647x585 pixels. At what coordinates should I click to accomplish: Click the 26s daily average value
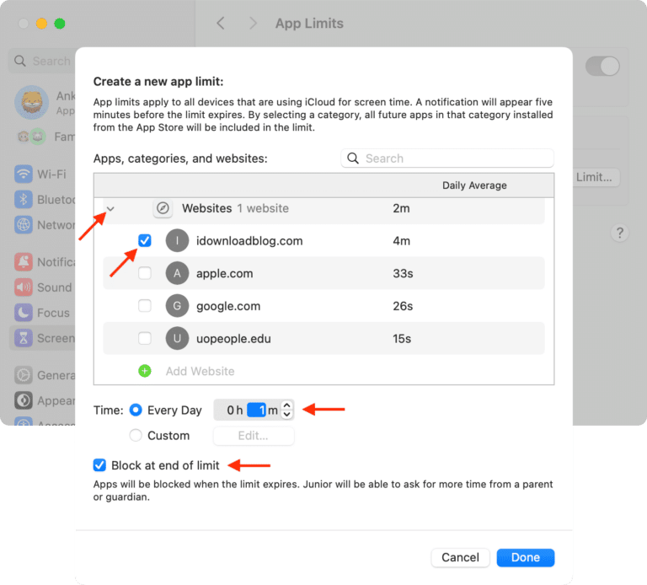point(403,306)
